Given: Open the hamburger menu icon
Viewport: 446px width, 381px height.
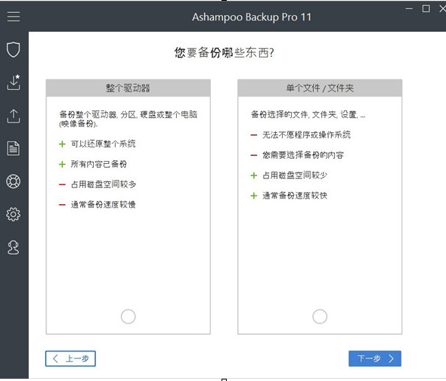Looking at the screenshot, I should [14, 17].
